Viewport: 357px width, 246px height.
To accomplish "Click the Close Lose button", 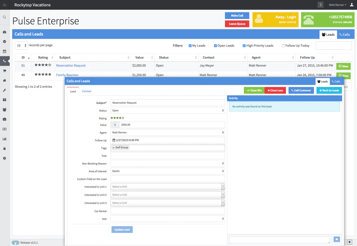I will [x=275, y=90].
